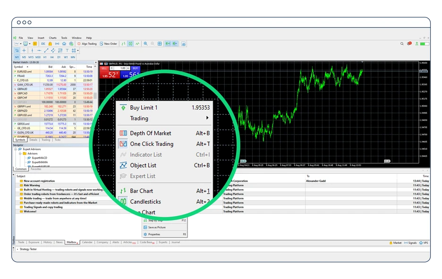
Task: Collapse the Expert Advisors tree node
Action: click(16, 149)
